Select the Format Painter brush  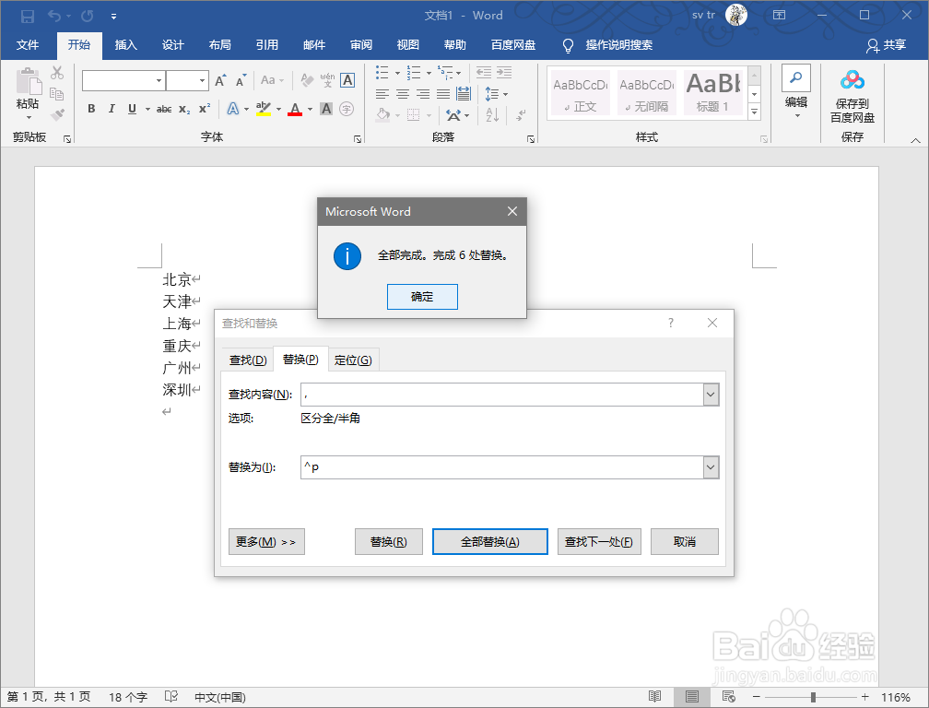[x=57, y=114]
